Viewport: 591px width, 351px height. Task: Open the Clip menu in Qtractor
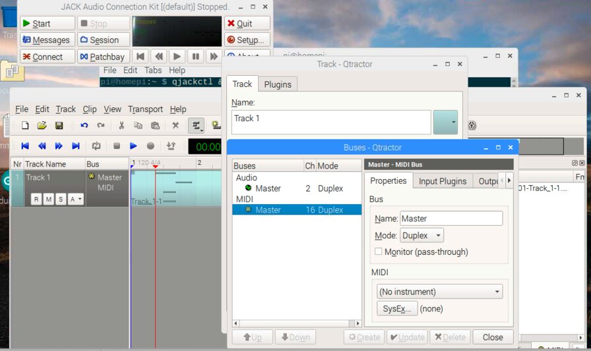click(90, 109)
